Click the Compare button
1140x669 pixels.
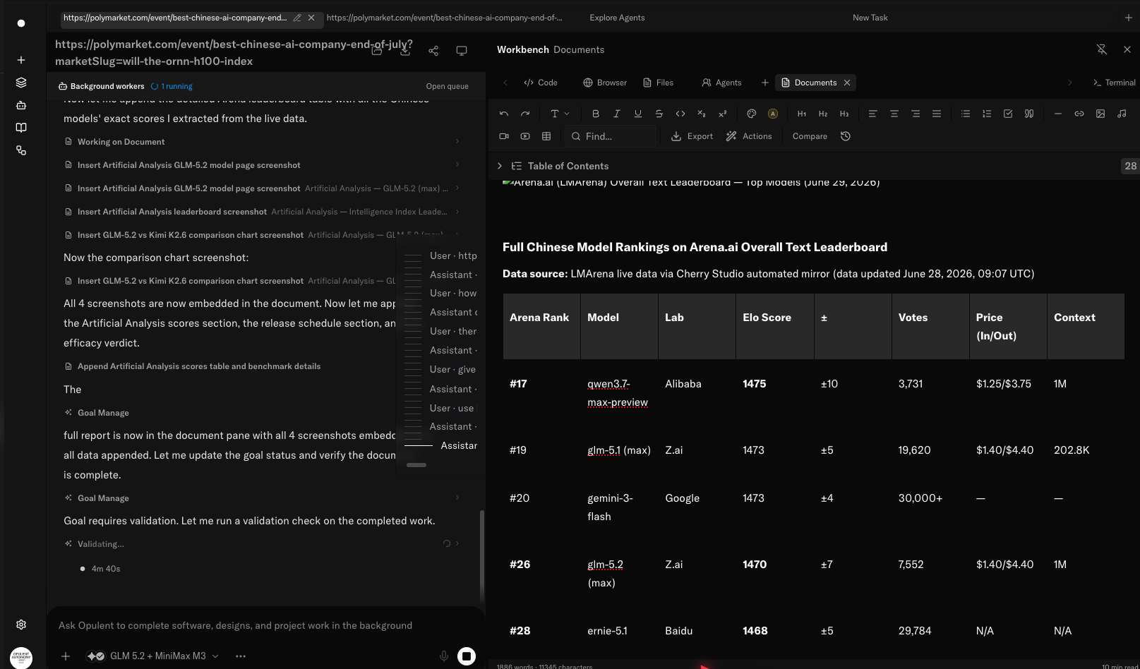point(810,136)
